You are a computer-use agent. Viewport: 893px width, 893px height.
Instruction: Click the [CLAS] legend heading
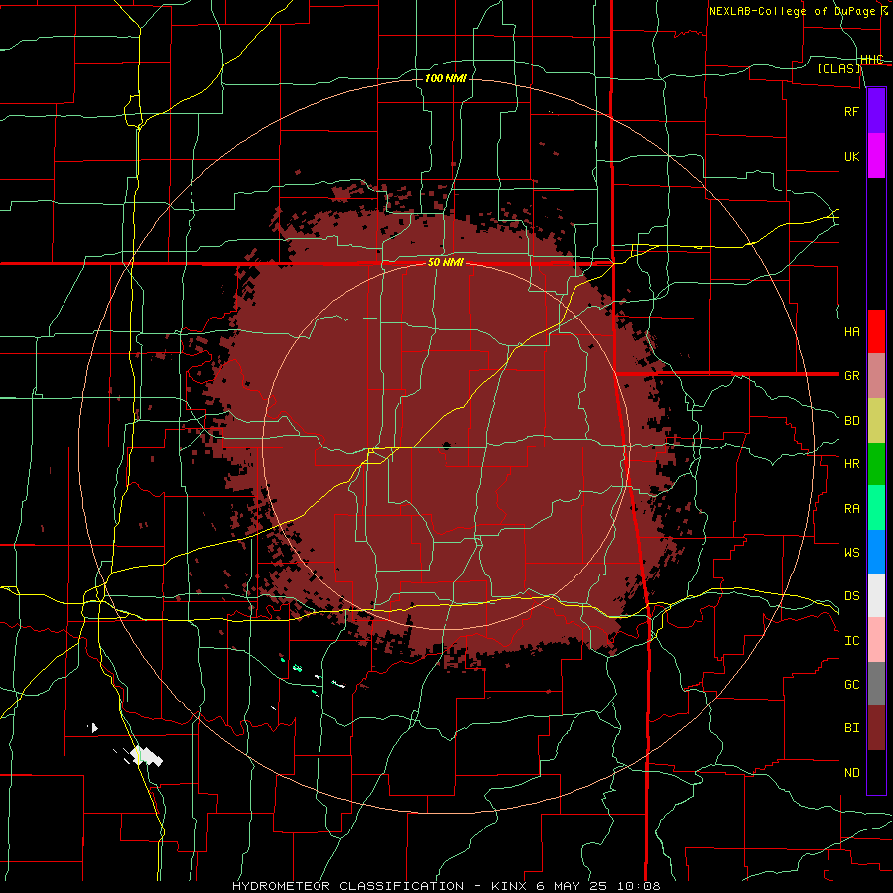tap(838, 68)
